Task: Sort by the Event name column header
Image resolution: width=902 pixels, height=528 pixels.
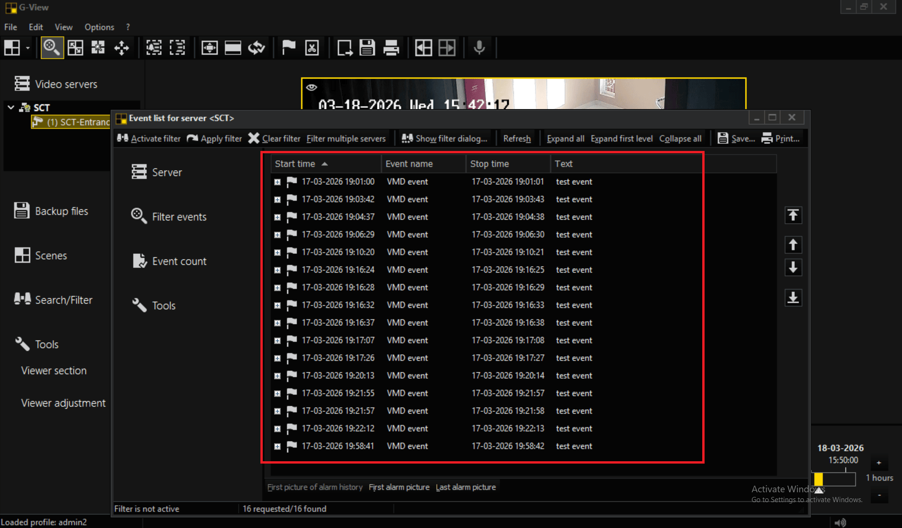Action: tap(409, 164)
